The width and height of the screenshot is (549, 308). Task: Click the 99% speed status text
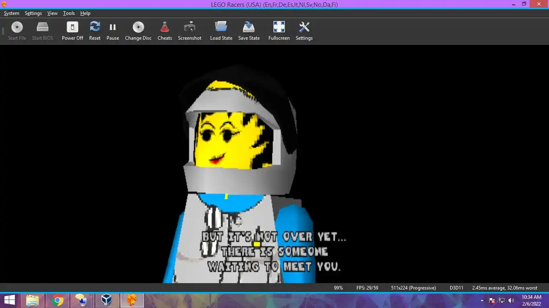[338, 288]
